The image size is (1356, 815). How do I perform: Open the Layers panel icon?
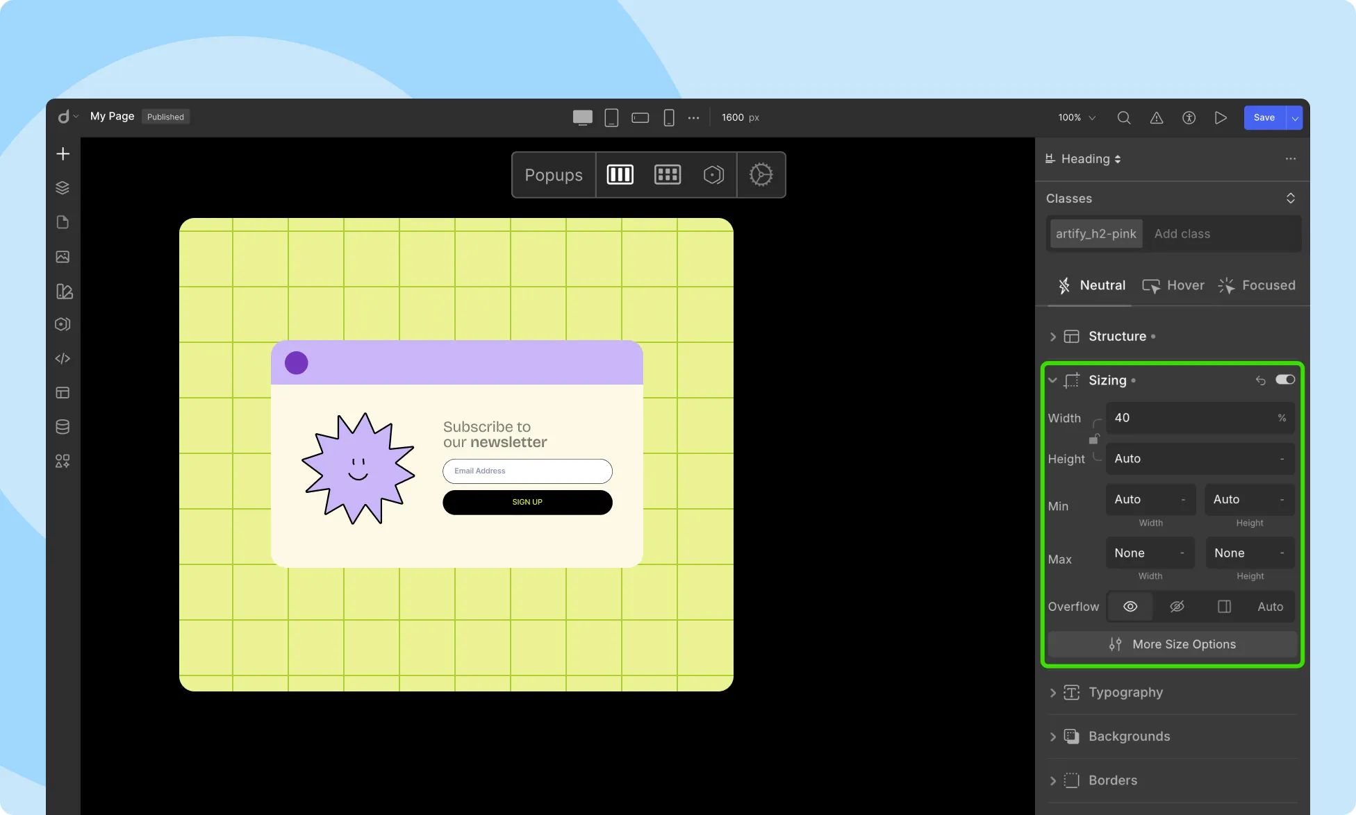pos(63,187)
